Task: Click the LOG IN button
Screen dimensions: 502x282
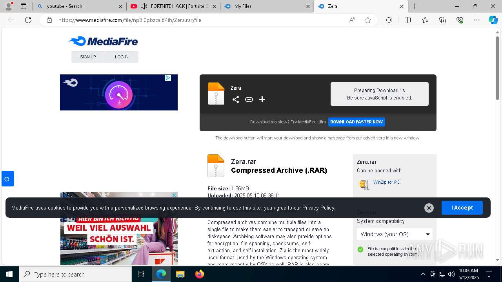Action: [122, 57]
